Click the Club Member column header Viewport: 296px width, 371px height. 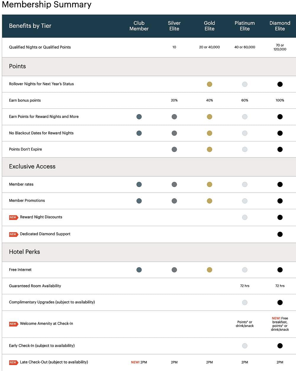click(x=139, y=26)
